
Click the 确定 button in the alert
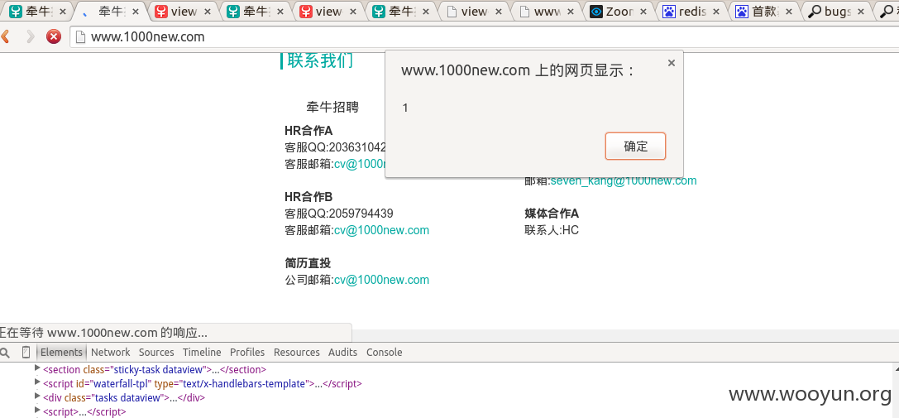pyautogui.click(x=635, y=147)
